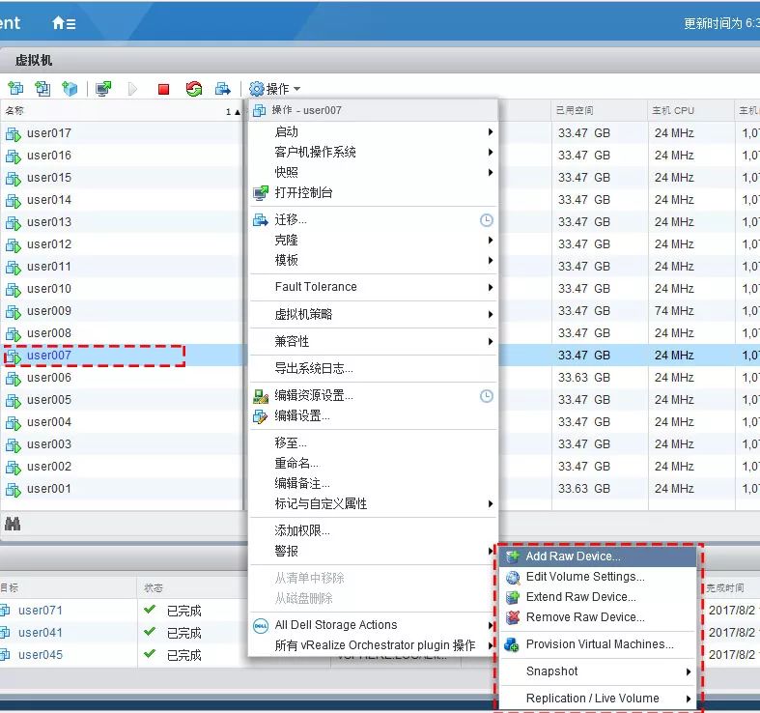Viewport: 760px width, 713px height.
Task: Click the create new virtual machine toolbar icon
Action: 15,88
